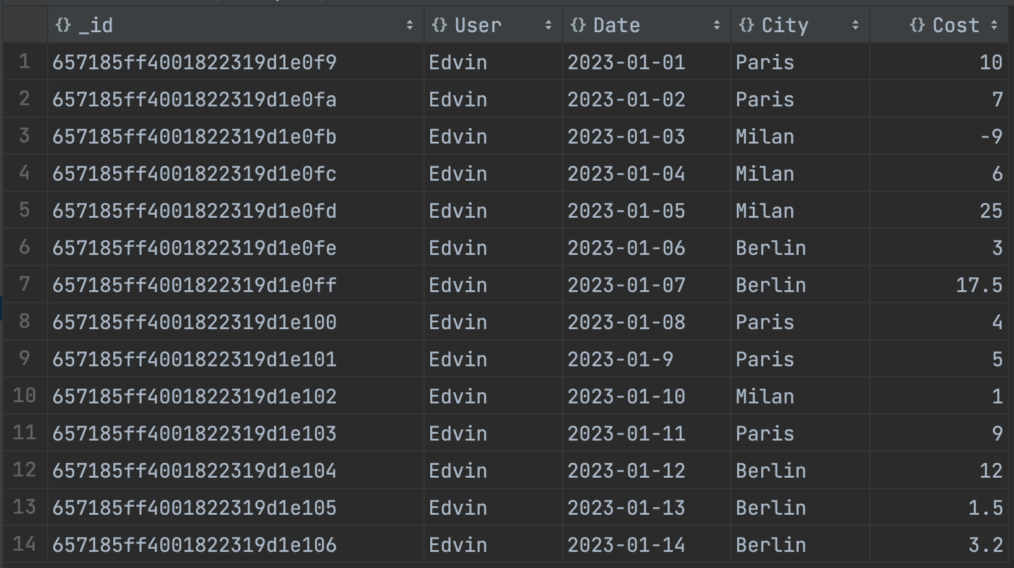This screenshot has height=568, width=1014.
Task: Select Milan city cell in row 10
Action: tap(765, 397)
